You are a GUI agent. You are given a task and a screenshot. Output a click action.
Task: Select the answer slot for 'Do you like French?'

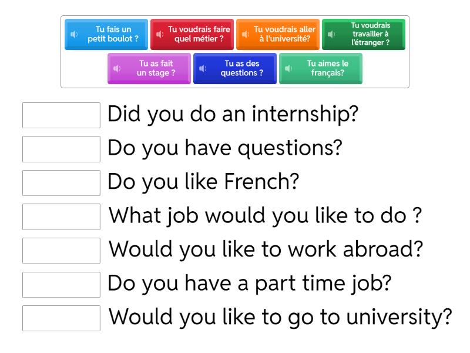click(x=61, y=183)
